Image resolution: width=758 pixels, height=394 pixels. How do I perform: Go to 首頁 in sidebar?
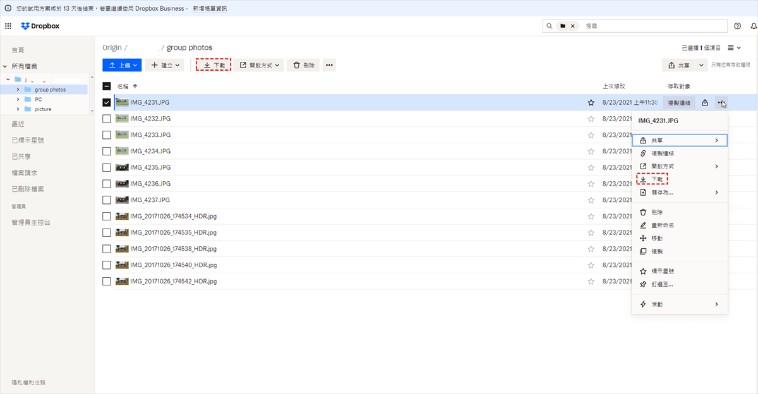(x=18, y=50)
